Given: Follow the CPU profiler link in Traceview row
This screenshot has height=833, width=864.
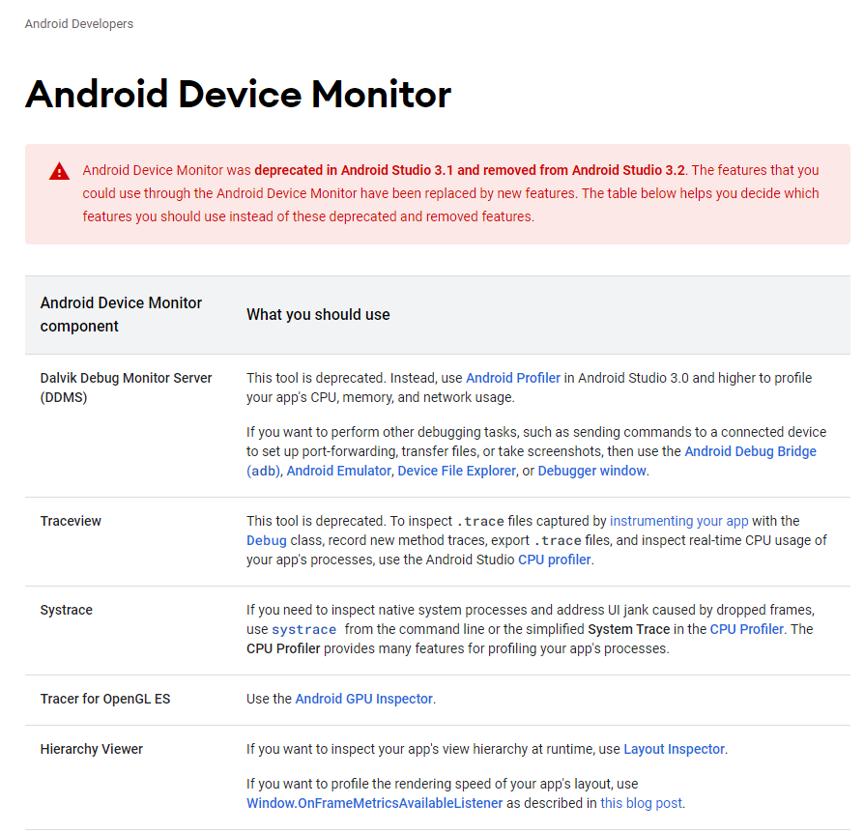Looking at the screenshot, I should [555, 560].
